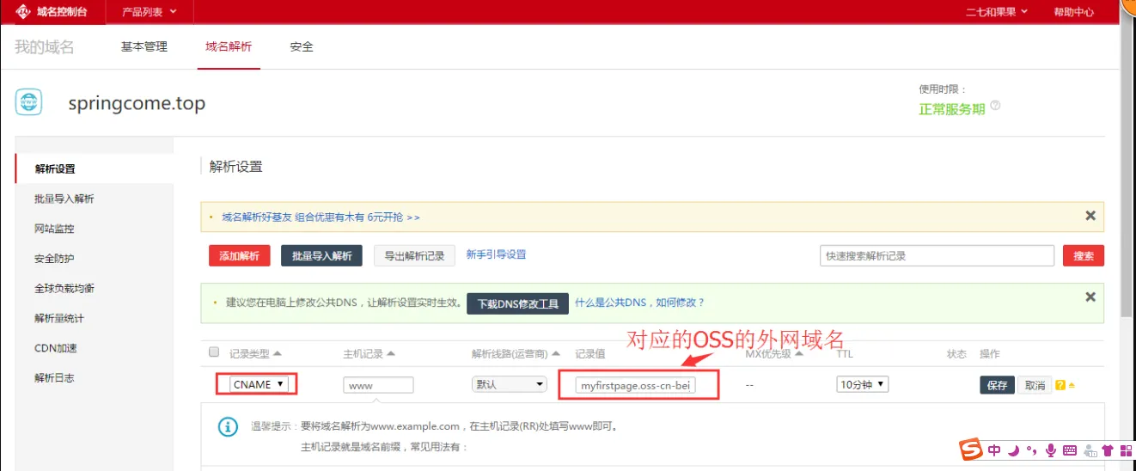Click the user account icon in the Sogou toolbar
1136x471 pixels.
coord(1090,450)
